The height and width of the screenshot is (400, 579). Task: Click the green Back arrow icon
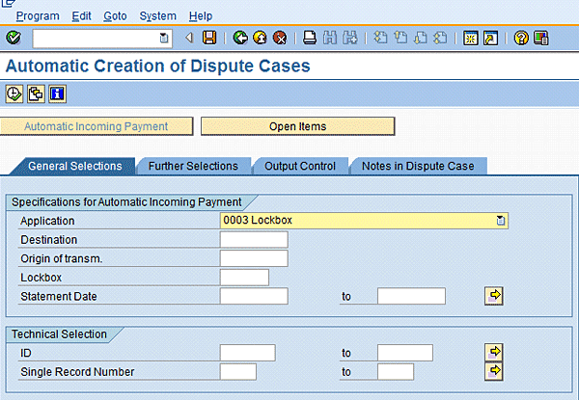click(x=240, y=38)
